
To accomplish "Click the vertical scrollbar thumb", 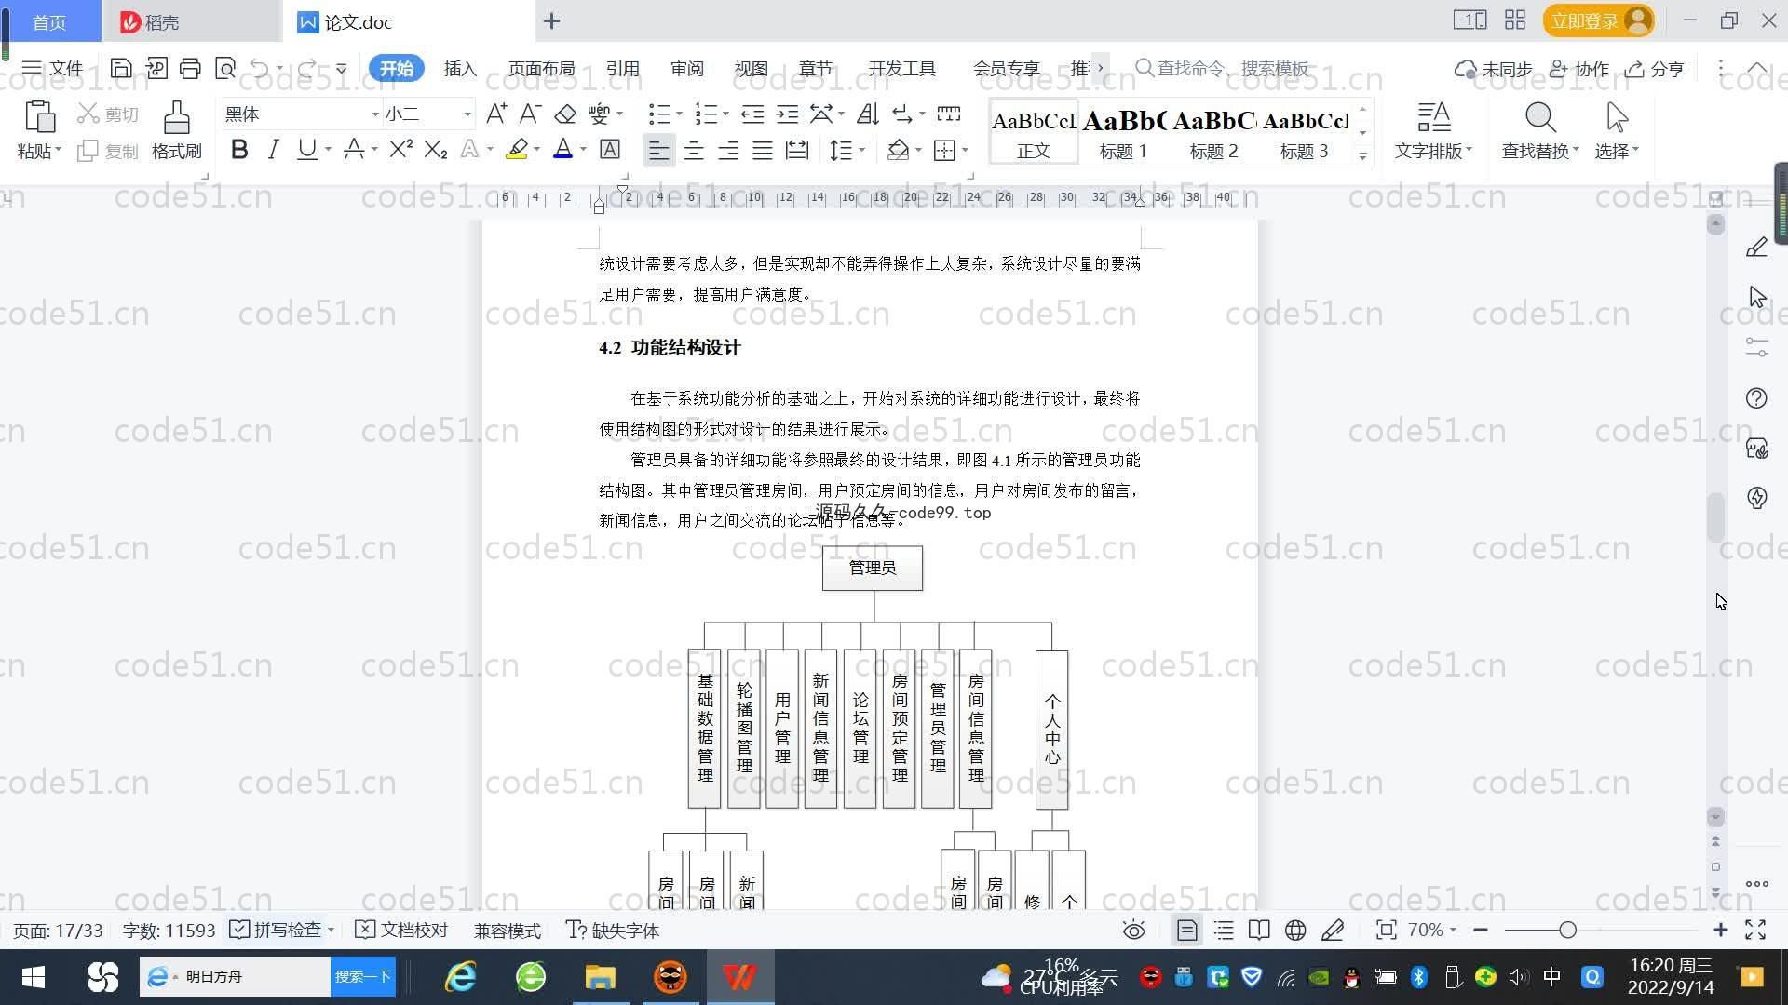I will (1715, 517).
